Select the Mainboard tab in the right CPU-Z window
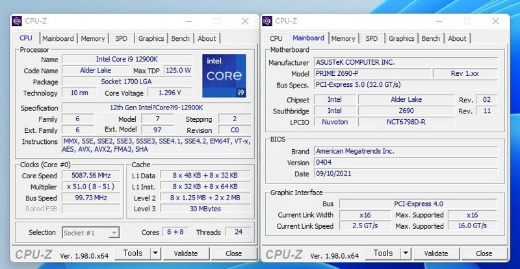This screenshot has height=269, width=520. pos(308,38)
